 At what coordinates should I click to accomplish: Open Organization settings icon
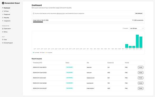click(3, 29)
